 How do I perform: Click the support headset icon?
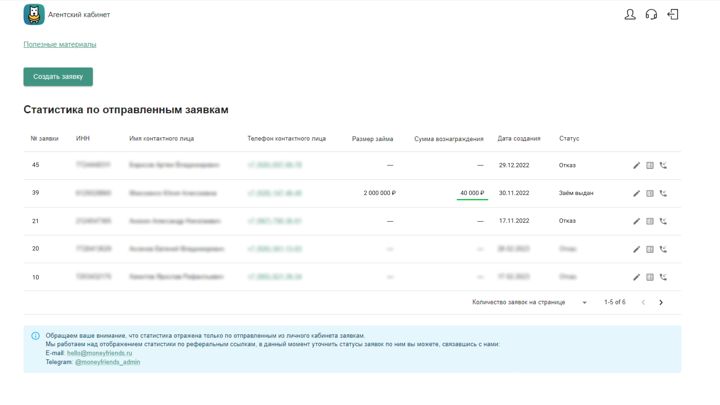[x=651, y=15]
